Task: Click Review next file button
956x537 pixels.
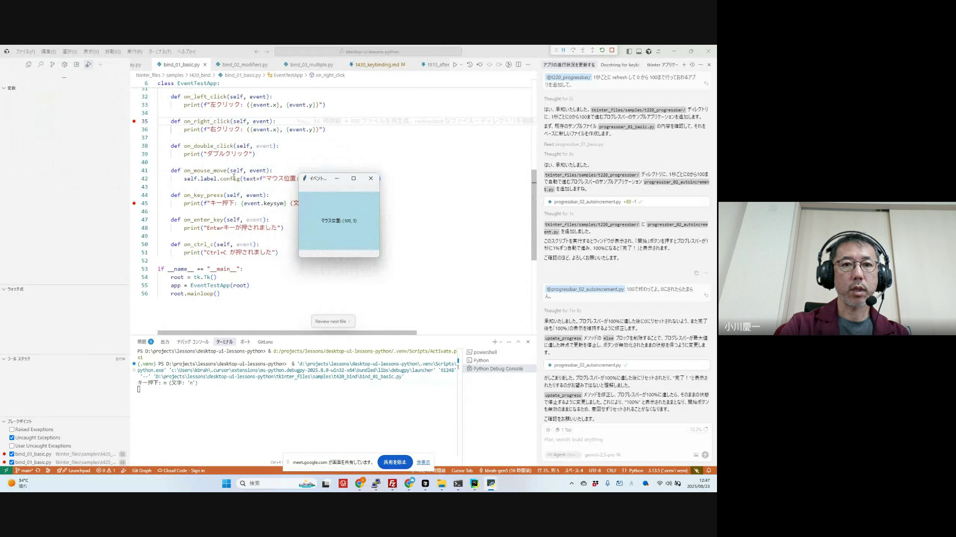Action: pyautogui.click(x=333, y=321)
